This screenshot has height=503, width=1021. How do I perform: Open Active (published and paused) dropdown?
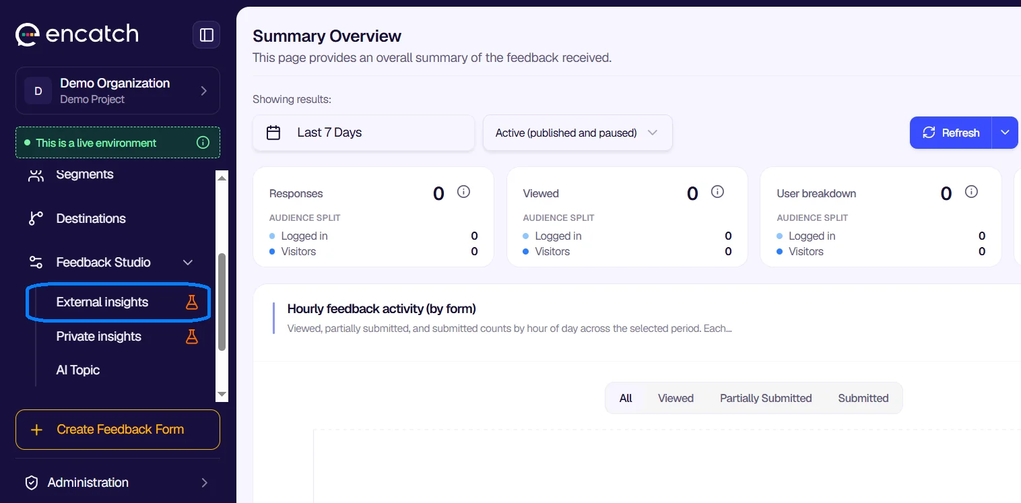[577, 133]
